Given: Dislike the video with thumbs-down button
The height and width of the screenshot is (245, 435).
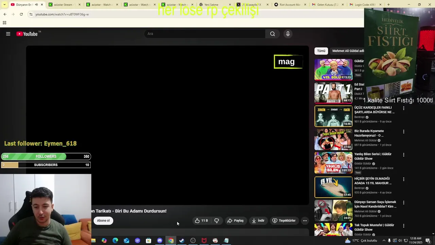Looking at the screenshot, I should [x=216, y=220].
